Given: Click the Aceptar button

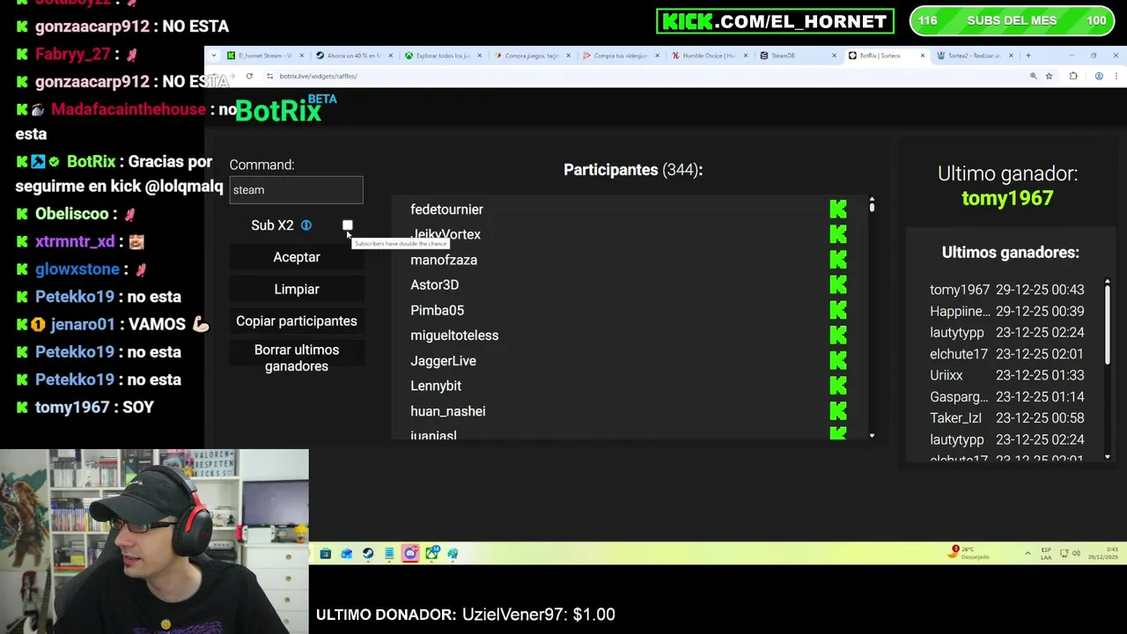Looking at the screenshot, I should coord(297,257).
